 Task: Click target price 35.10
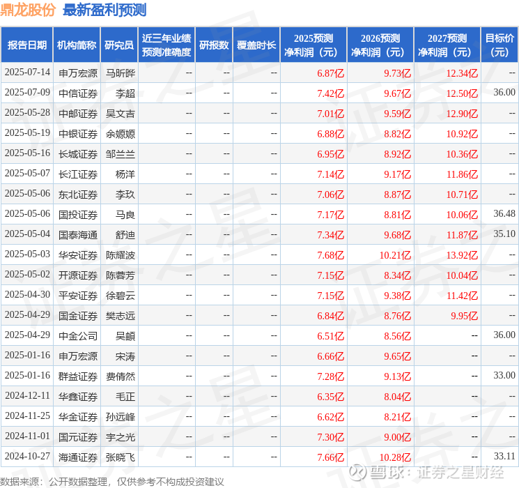(x=504, y=234)
